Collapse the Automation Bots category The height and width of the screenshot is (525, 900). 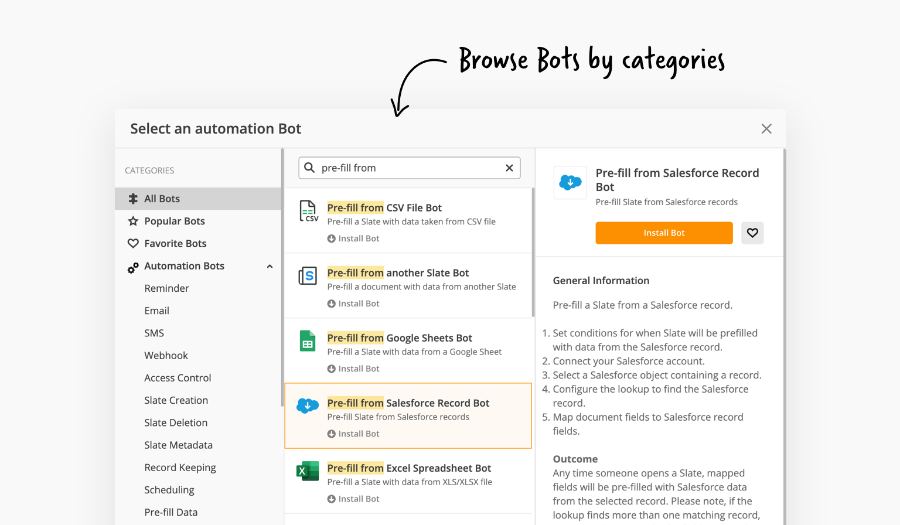[270, 267]
